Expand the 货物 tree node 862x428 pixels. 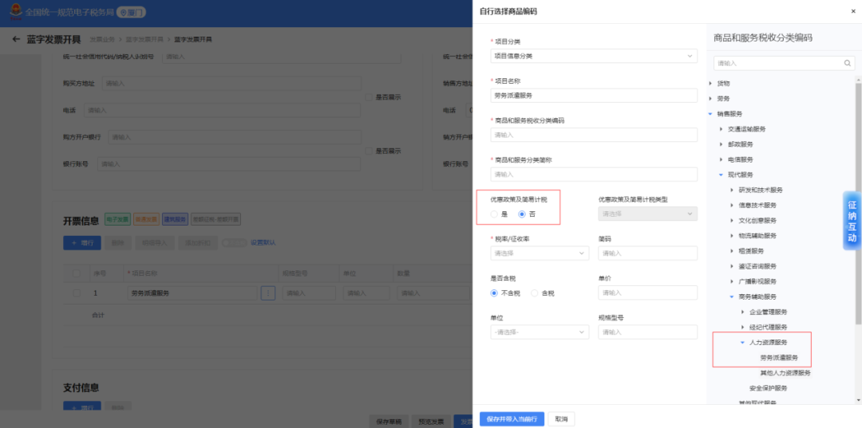(x=710, y=84)
